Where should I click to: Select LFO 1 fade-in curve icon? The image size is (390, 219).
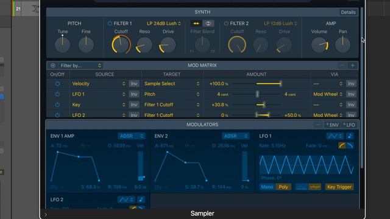coord(342,145)
